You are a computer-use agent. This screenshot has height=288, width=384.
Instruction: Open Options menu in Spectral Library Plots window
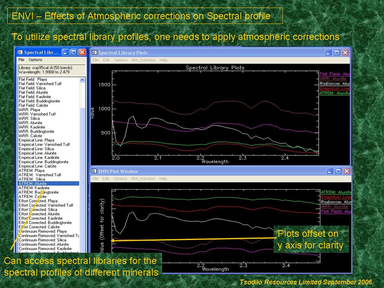[x=120, y=60]
